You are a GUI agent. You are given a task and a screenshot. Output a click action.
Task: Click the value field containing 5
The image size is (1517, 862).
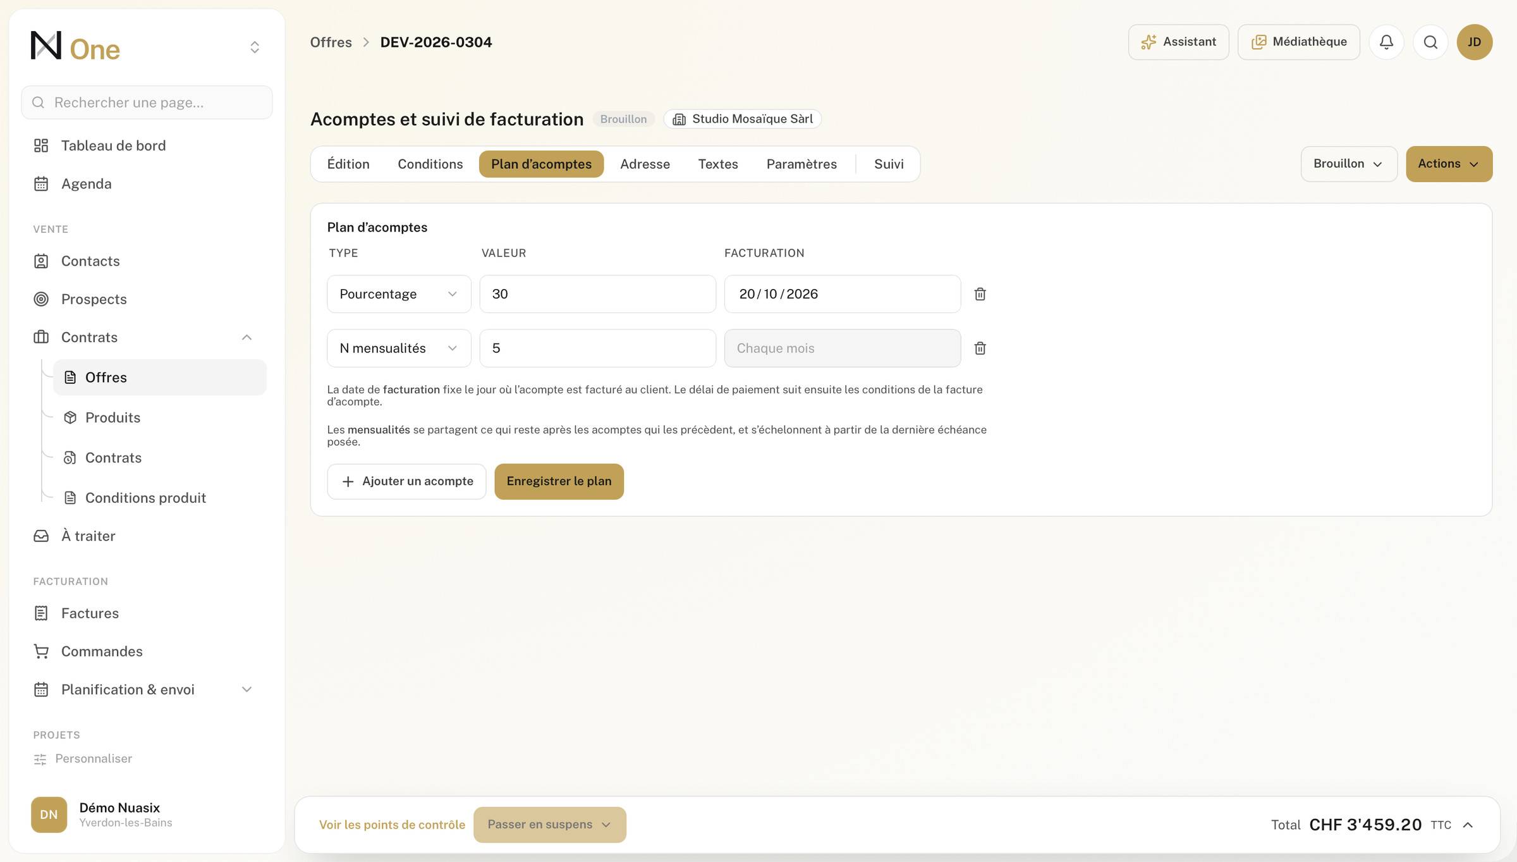click(x=597, y=348)
